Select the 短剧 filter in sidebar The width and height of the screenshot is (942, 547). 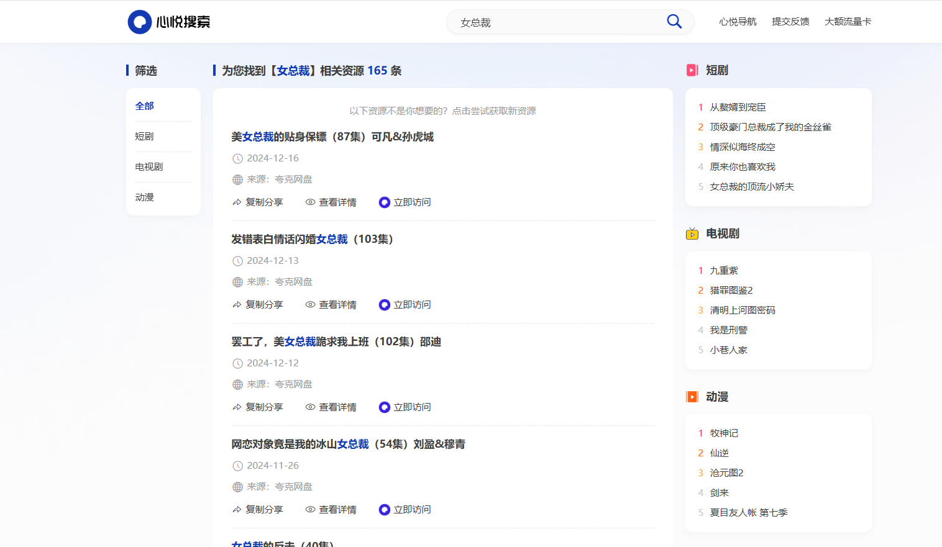144,137
